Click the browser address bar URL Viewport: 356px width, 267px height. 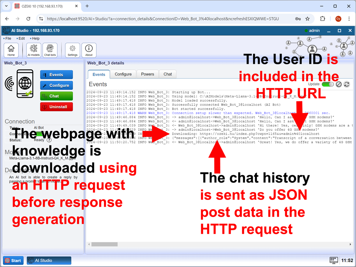pyautogui.click(x=163, y=19)
